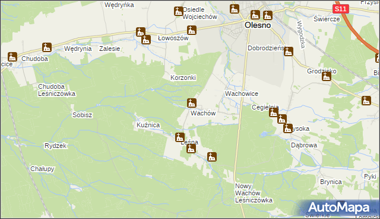This screenshot has height=219, width=380.
Task: Select the Chudoba Leśniczówka label
Action: point(57,90)
